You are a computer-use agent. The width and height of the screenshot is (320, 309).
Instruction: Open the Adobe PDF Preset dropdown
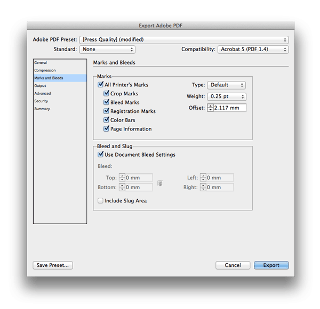click(184, 40)
